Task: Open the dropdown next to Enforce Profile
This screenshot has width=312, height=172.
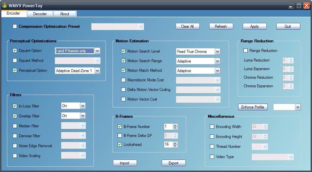Action: tap(287, 107)
